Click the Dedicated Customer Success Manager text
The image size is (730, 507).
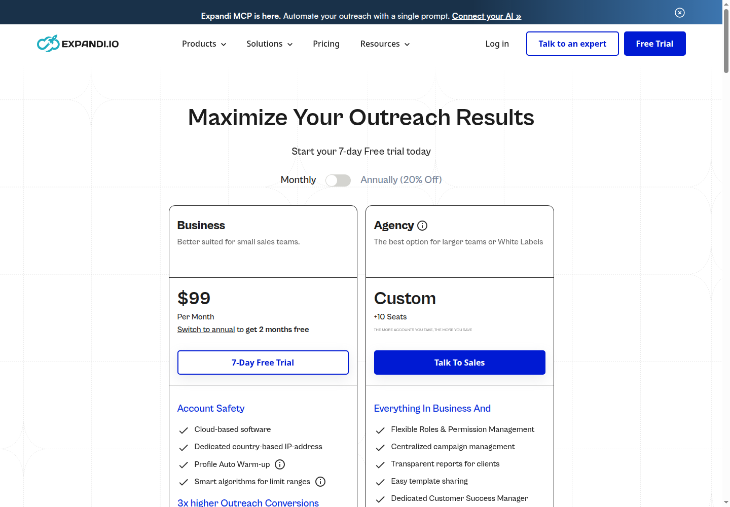click(x=460, y=498)
